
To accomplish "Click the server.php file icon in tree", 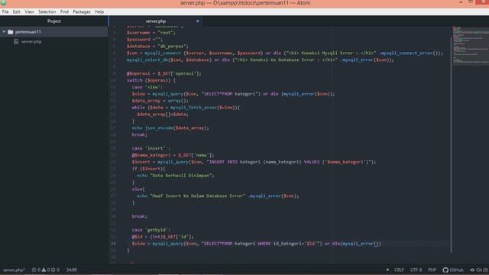I will coord(16,41).
